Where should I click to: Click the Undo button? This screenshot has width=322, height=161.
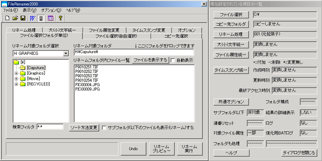click(x=133, y=149)
